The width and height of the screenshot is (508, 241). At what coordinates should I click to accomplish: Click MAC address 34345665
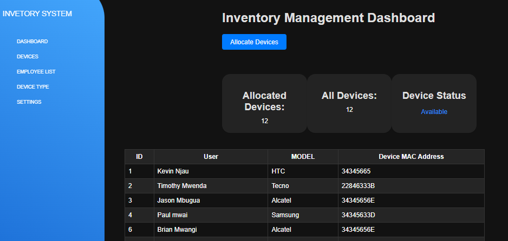tap(411, 171)
